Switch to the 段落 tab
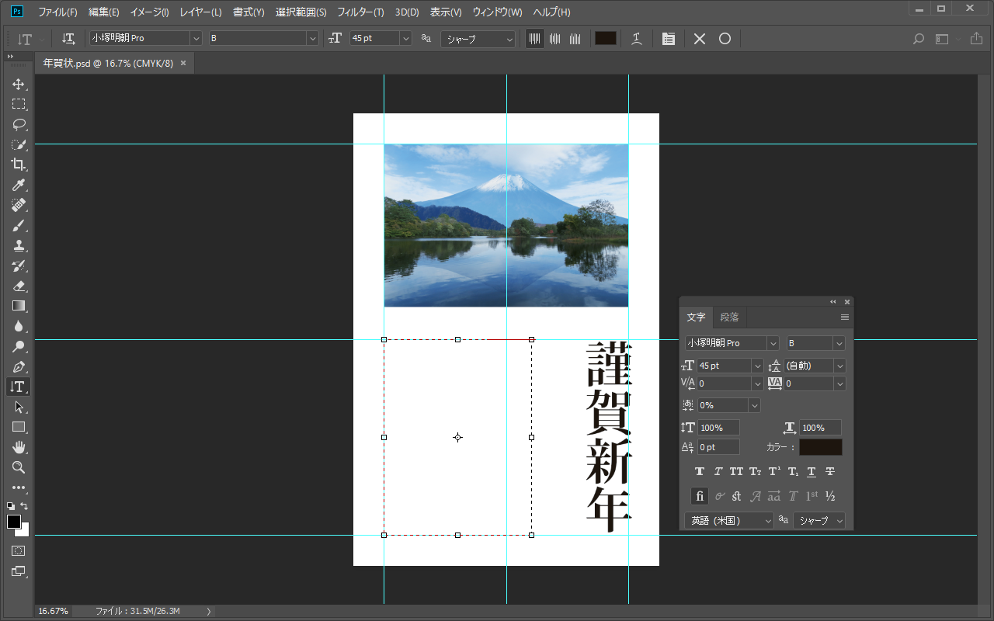This screenshot has height=621, width=994. click(x=729, y=317)
